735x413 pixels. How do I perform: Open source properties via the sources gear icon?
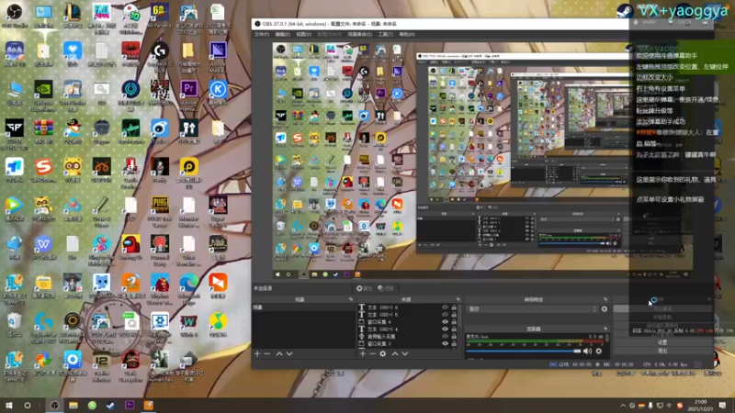click(383, 354)
